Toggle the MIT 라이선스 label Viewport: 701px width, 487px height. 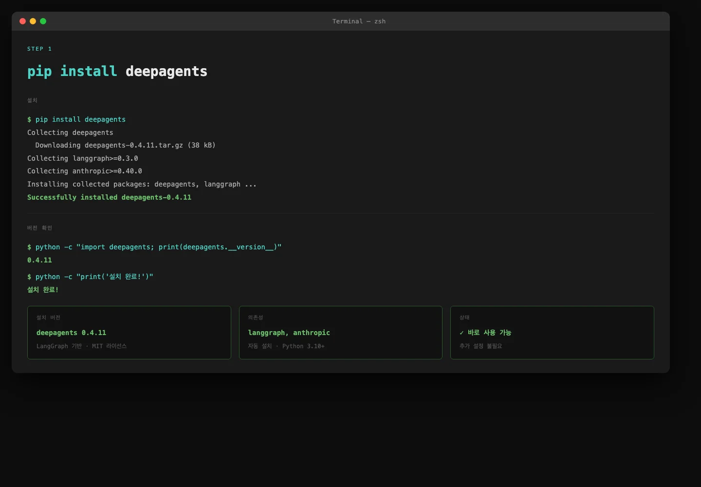[110, 346]
